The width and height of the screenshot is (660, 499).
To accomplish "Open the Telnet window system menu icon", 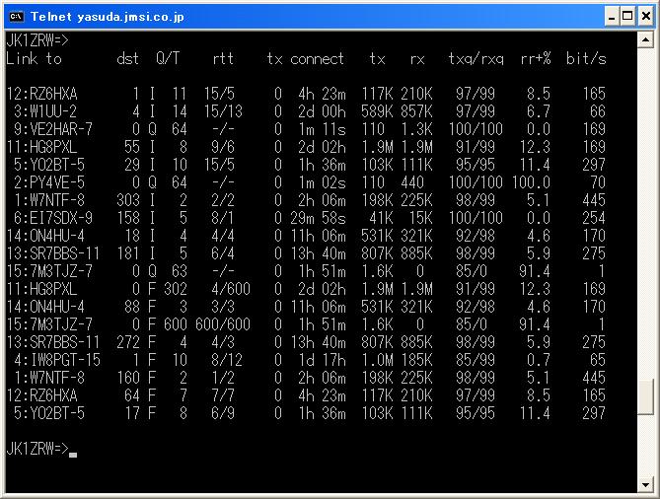I will coord(17,17).
